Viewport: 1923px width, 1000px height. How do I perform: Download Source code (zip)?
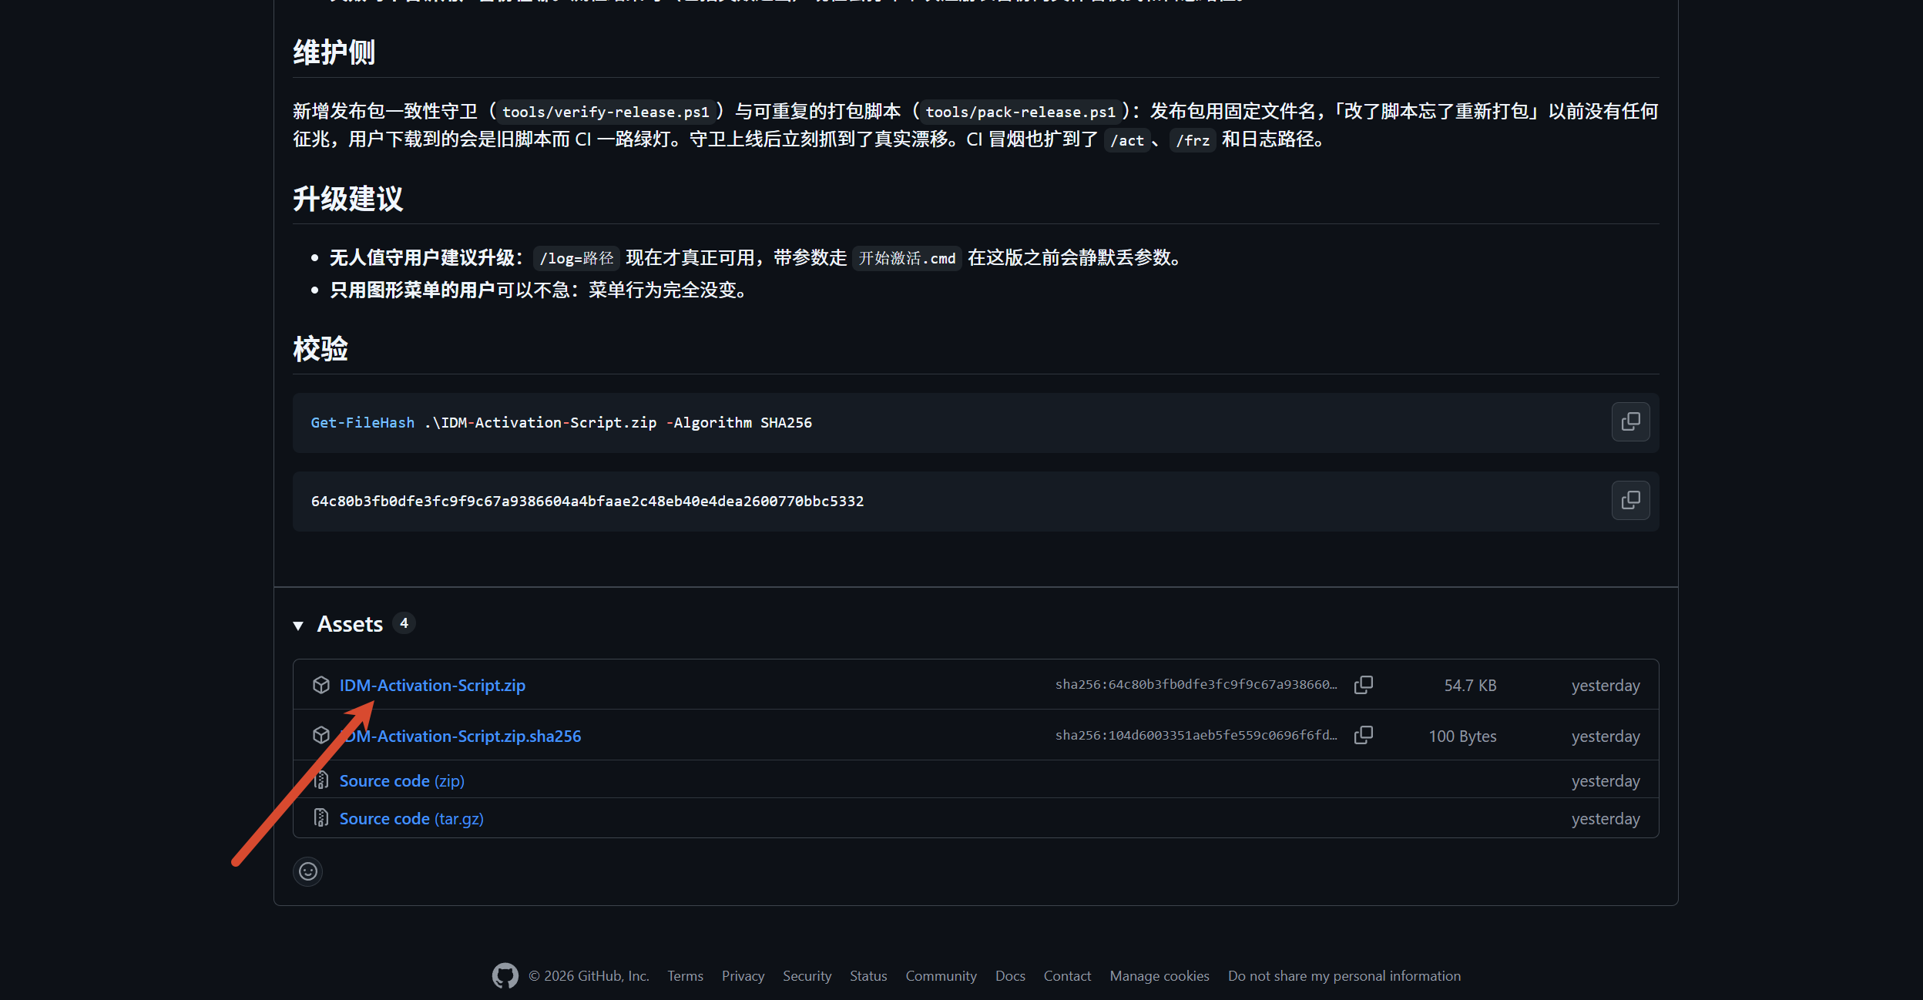click(401, 780)
